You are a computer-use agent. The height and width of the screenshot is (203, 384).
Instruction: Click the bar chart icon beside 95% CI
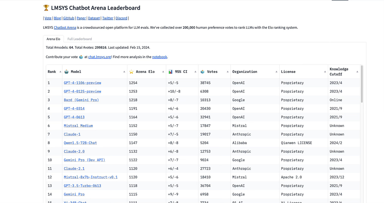tap(170, 72)
